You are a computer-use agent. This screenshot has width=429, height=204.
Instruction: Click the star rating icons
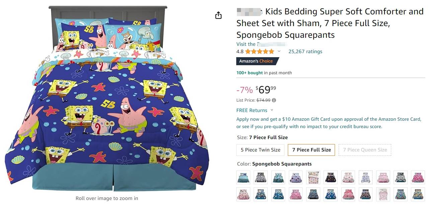259,52
